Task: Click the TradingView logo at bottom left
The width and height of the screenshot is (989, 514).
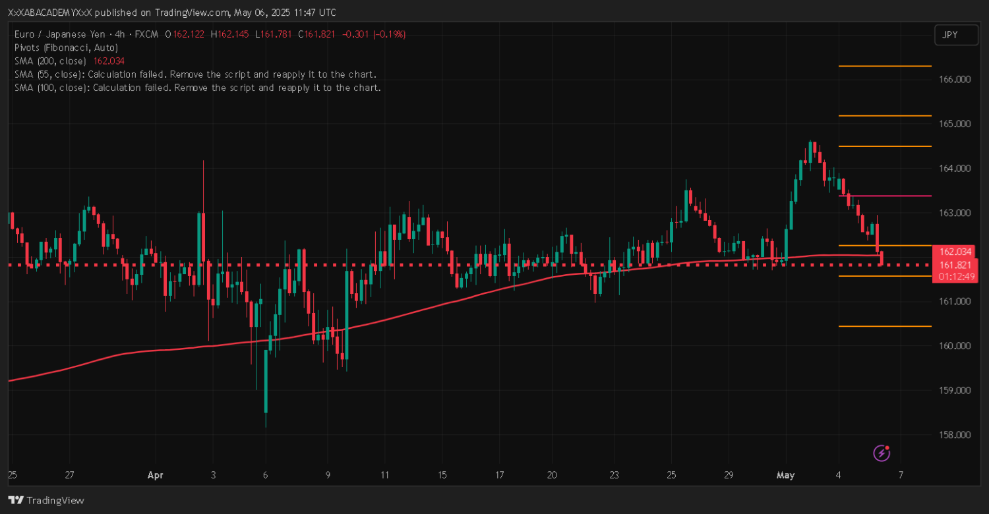Action: (46, 500)
